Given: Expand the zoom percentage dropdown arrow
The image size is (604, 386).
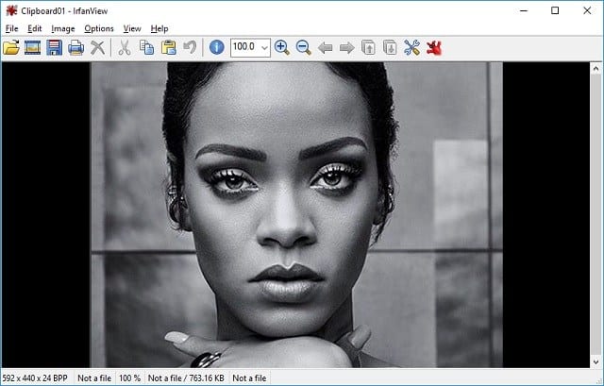Looking at the screenshot, I should click(x=264, y=47).
